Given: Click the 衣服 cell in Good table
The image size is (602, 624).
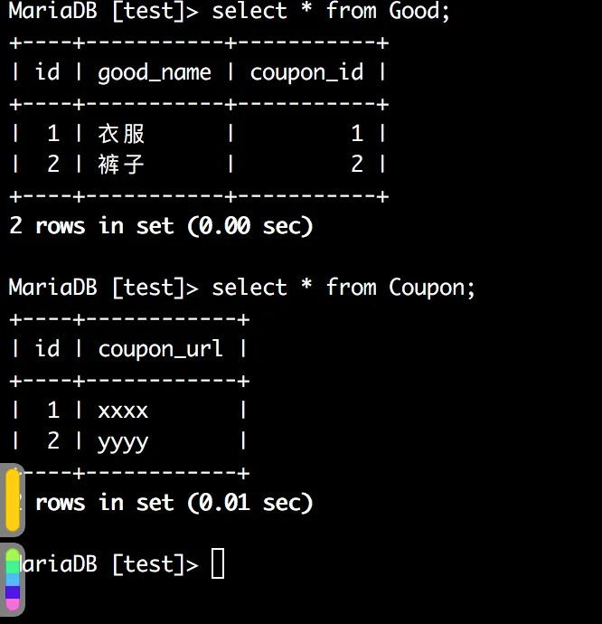Looking at the screenshot, I should 121,134.
